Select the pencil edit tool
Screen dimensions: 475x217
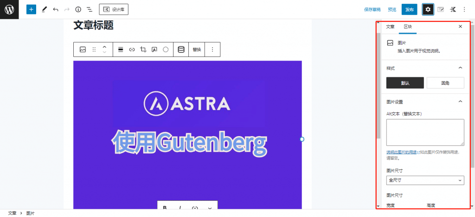[x=45, y=9]
